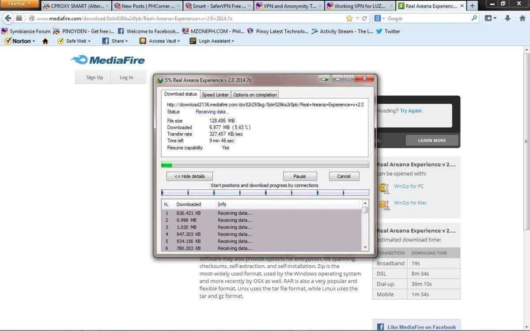
Task: Click the Hide details button
Action: pyautogui.click(x=189, y=176)
